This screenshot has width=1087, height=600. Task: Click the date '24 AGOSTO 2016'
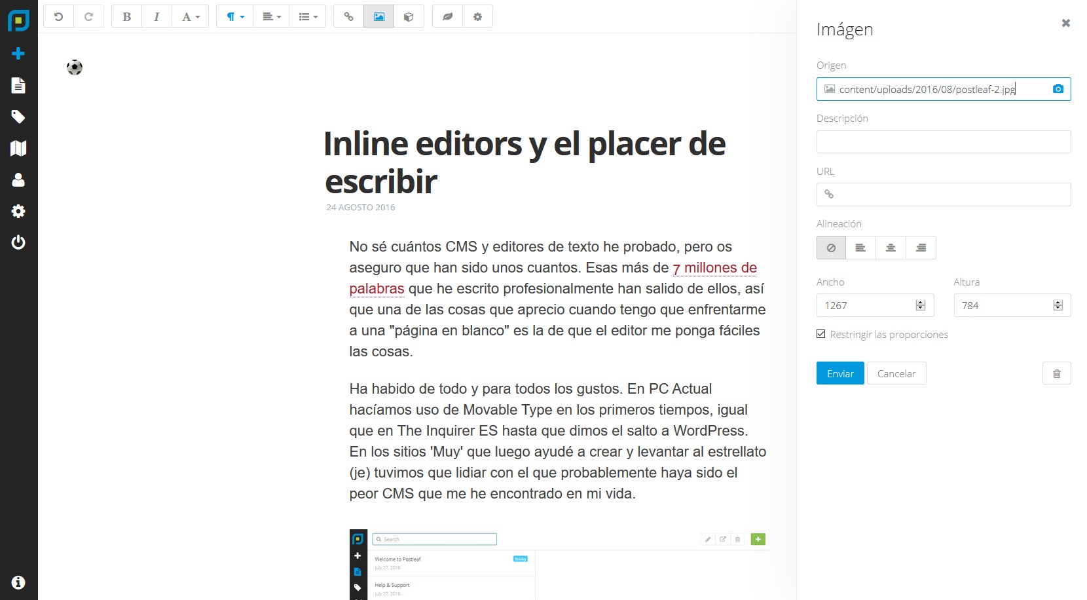point(361,208)
